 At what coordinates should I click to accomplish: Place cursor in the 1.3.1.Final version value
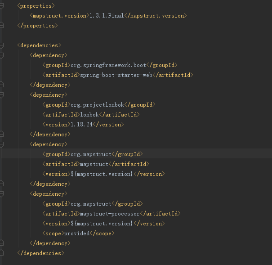106,16
